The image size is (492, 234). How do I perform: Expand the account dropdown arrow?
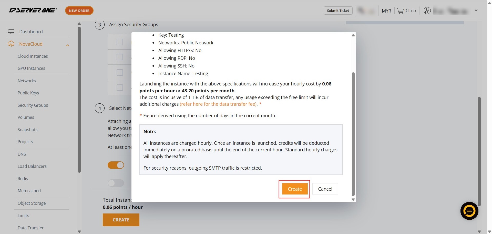476,11
